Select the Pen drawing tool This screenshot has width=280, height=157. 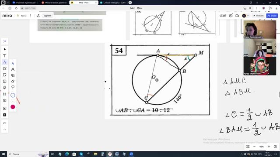tap(5, 62)
